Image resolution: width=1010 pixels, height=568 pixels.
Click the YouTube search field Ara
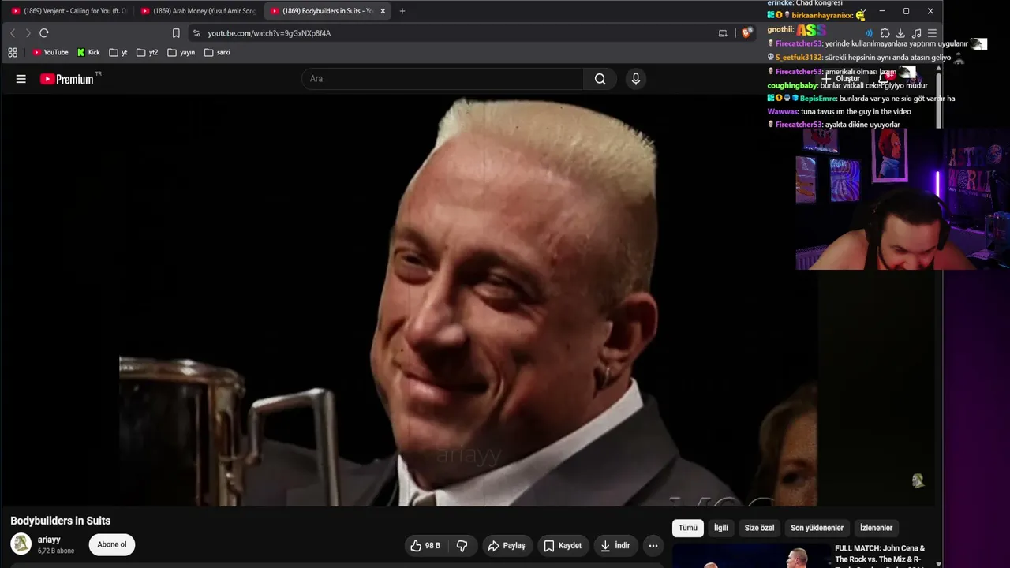[x=443, y=79]
